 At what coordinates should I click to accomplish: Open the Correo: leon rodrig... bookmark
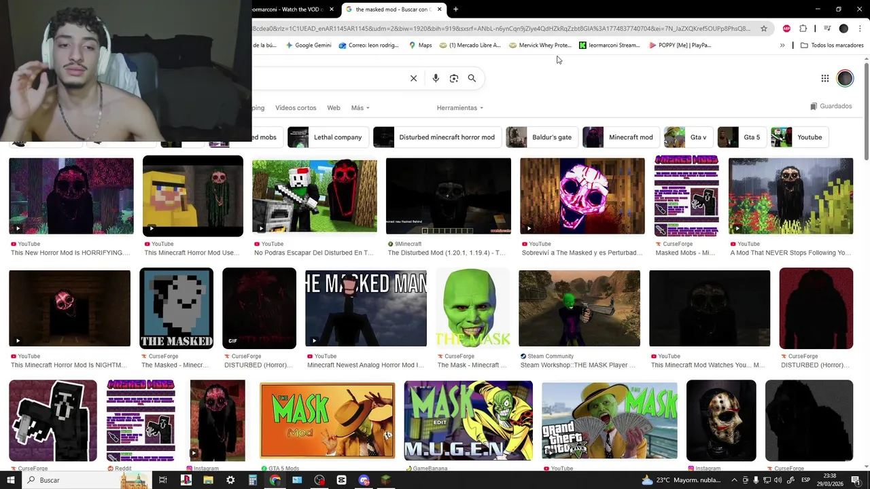(368, 46)
